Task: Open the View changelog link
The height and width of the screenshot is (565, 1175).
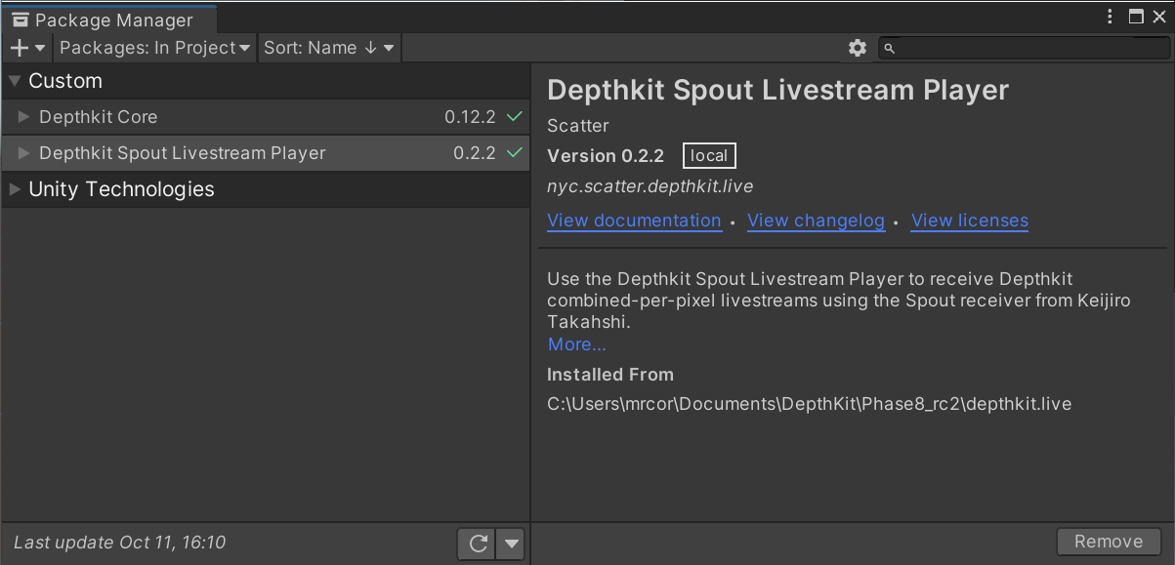Action: (816, 221)
